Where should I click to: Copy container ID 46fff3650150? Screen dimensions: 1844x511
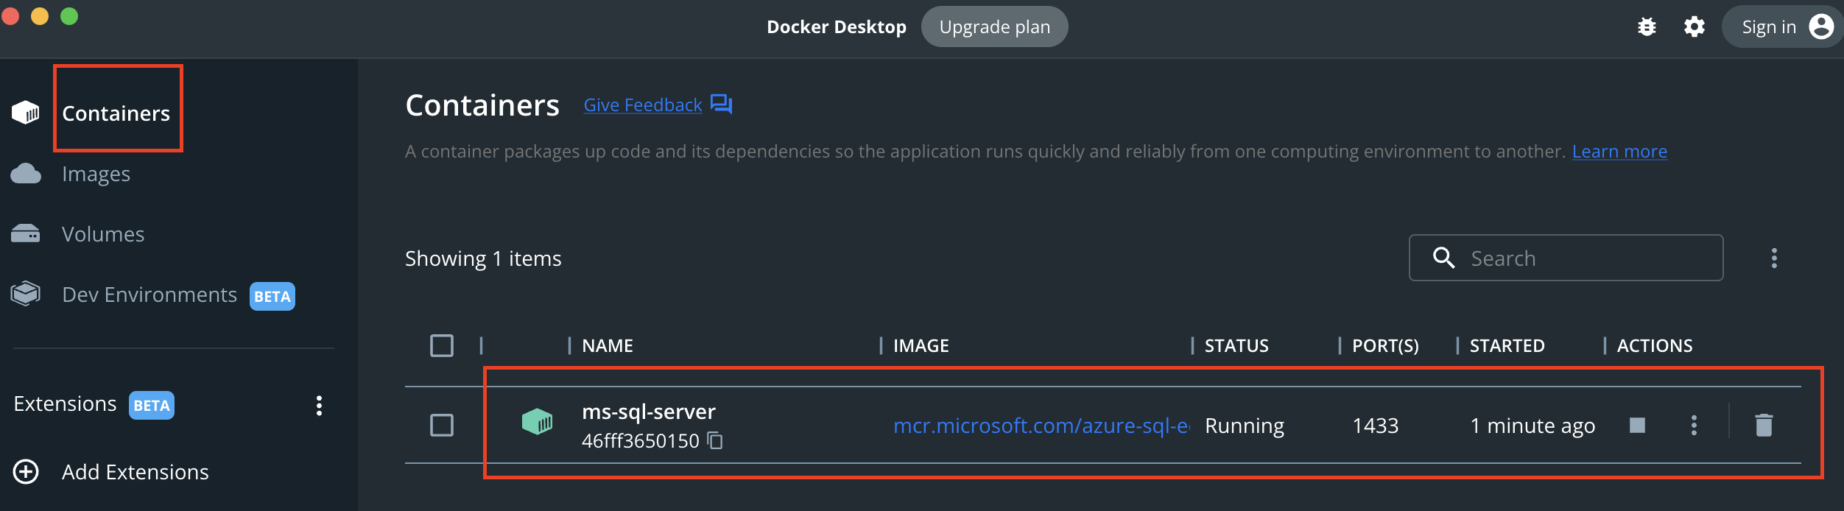(715, 440)
